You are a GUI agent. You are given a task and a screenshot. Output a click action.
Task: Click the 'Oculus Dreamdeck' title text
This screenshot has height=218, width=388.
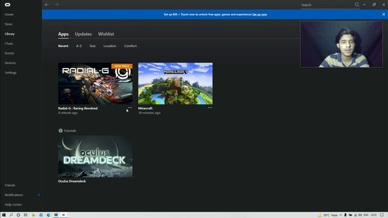72,181
